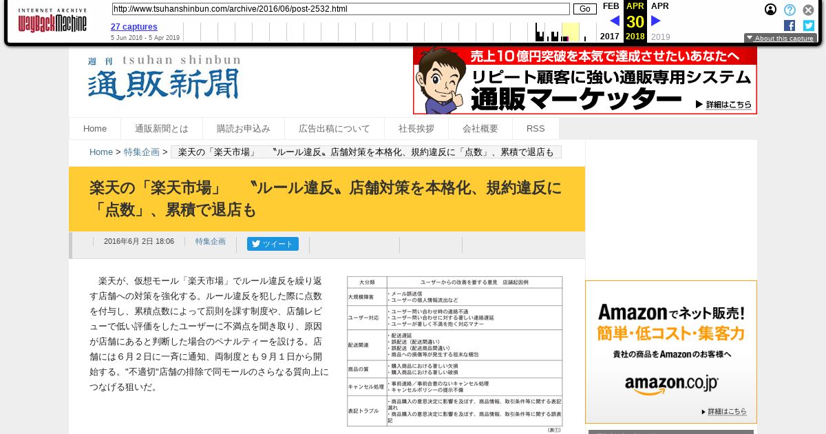Focus the Wayback URL input field
826x434 pixels.
tap(341, 9)
